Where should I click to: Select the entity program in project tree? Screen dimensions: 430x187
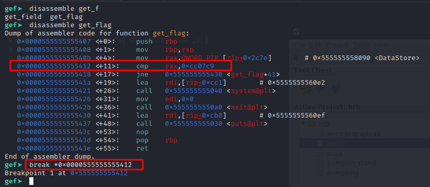coord(336,143)
